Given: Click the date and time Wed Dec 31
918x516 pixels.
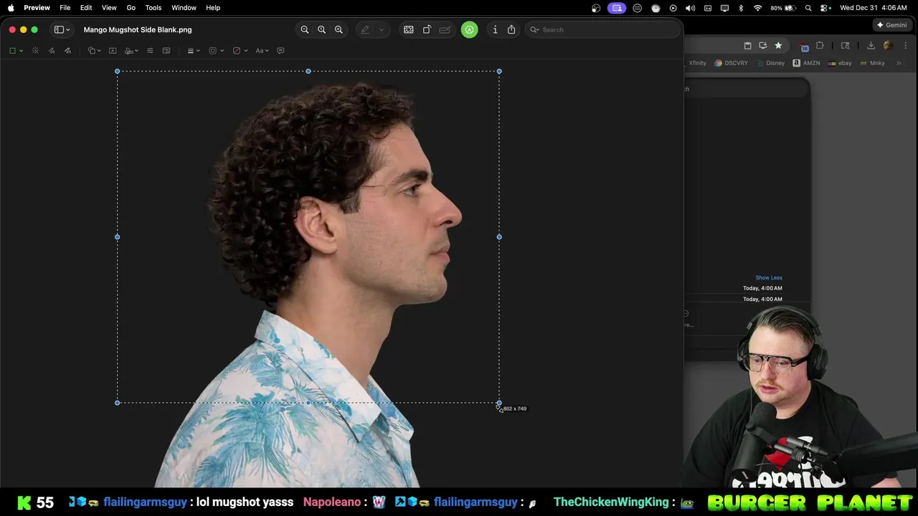Looking at the screenshot, I should click(874, 8).
